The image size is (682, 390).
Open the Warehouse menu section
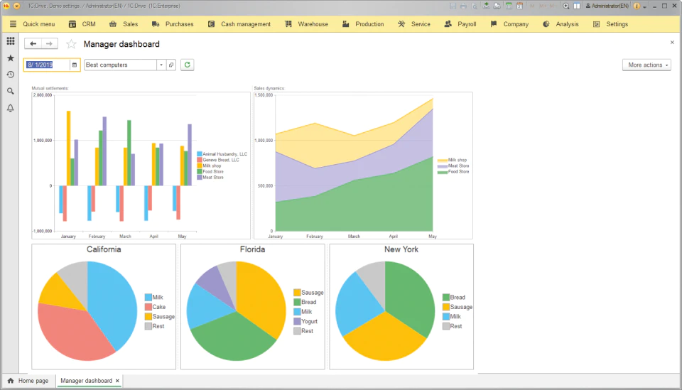point(307,24)
